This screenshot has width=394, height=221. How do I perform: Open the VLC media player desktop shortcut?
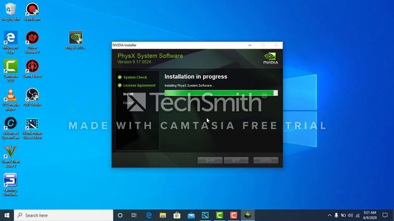pos(10,99)
